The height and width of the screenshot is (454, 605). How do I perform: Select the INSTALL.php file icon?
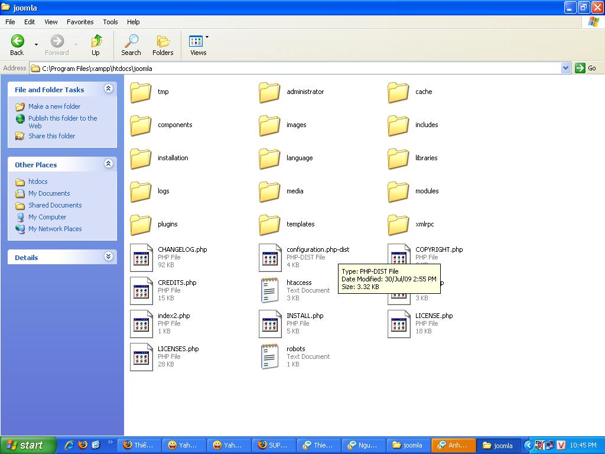(270, 324)
